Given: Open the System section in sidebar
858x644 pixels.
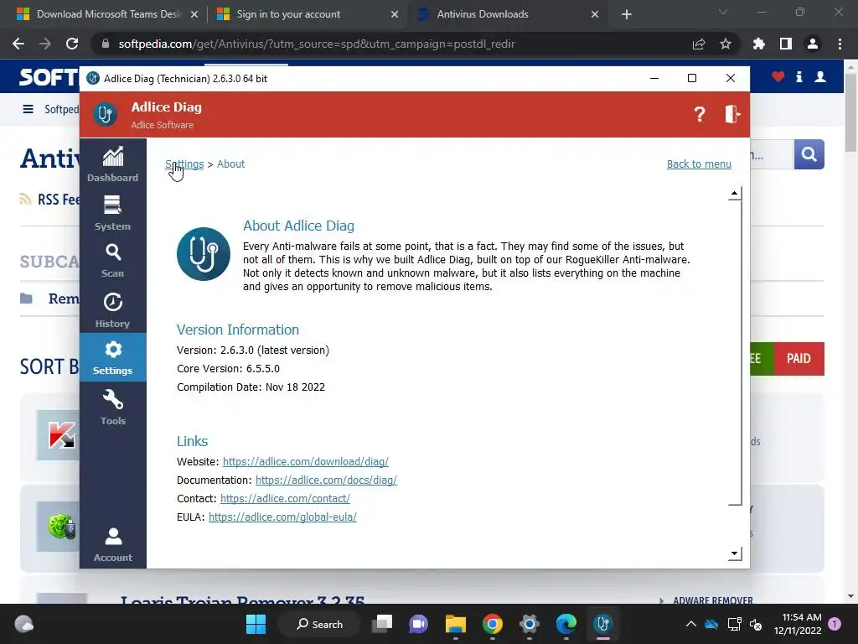Looking at the screenshot, I should 113,213.
